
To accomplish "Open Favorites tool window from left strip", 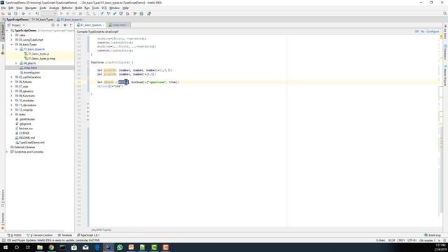I will tap(3, 220).
